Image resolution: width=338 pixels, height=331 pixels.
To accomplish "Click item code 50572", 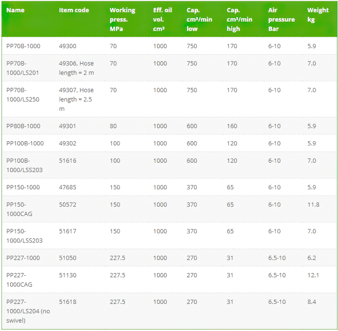I will point(68,204).
